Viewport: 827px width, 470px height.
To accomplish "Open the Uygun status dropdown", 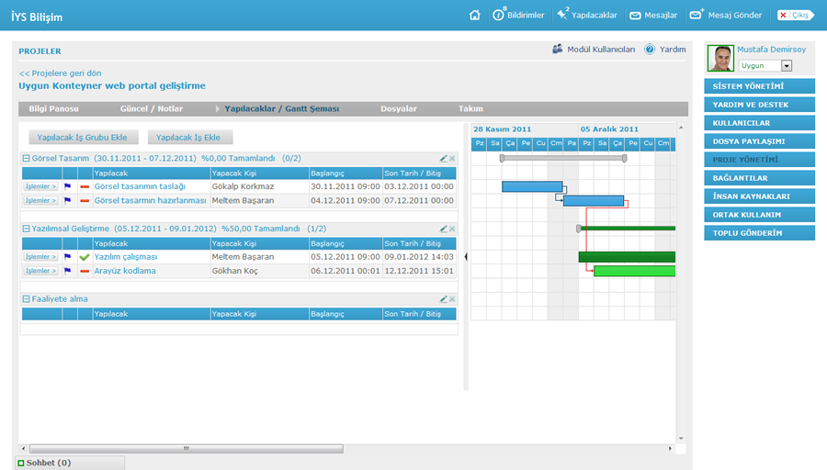I will tap(787, 66).
